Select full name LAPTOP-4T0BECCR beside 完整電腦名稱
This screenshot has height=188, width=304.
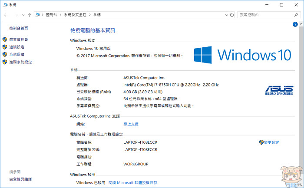140,150
